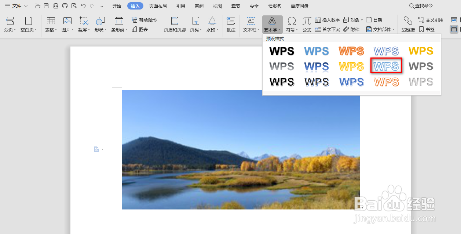Choose the highlighted light blue outline WPS style
Image resolution: width=461 pixels, height=234 pixels.
click(x=386, y=66)
